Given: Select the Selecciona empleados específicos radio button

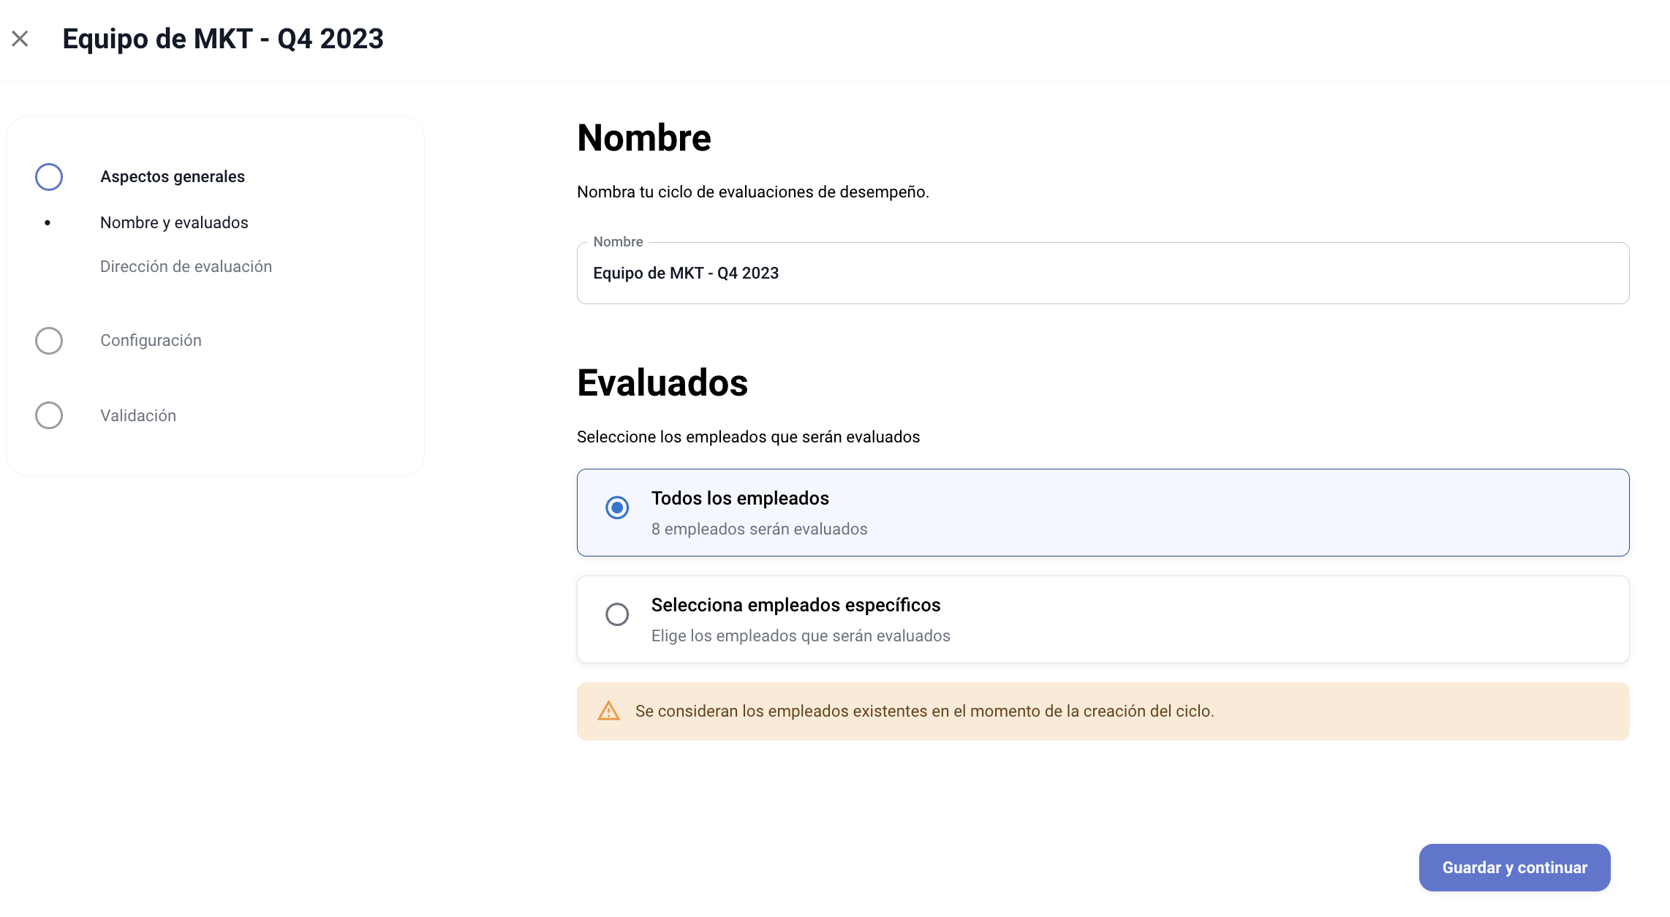Looking at the screenshot, I should (617, 614).
